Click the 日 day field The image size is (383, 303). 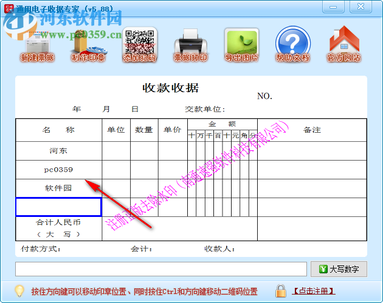tap(135, 109)
